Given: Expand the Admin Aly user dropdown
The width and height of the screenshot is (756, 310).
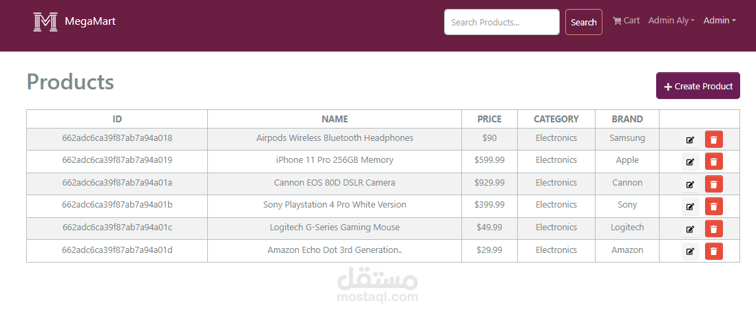Looking at the screenshot, I should 671,21.
